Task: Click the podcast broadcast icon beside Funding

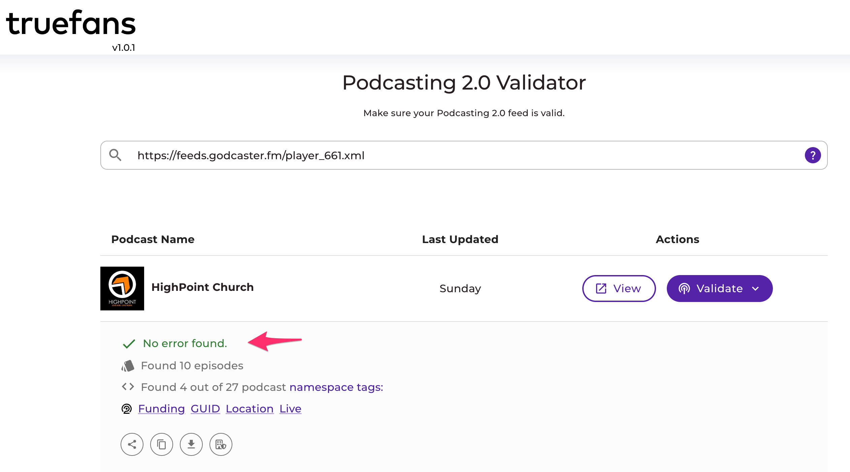Action: tap(127, 409)
